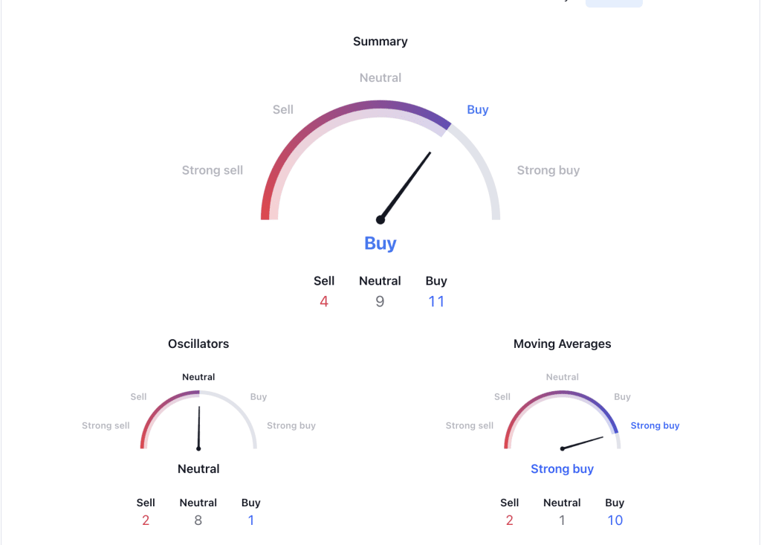Click the Moving Averages heading
The width and height of the screenshot is (761, 545).
tap(562, 344)
